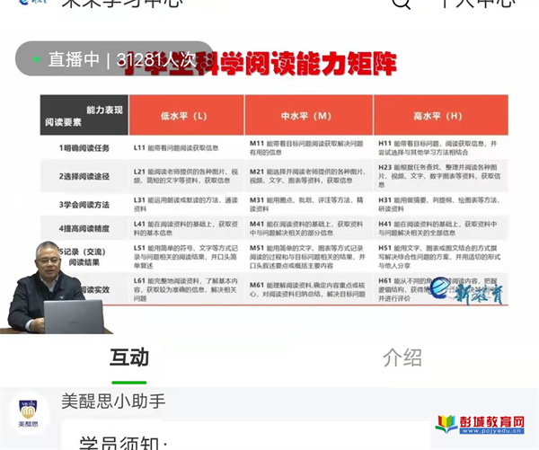Click the M51 table cell
This screenshot has height=450, width=539.
click(x=307, y=257)
